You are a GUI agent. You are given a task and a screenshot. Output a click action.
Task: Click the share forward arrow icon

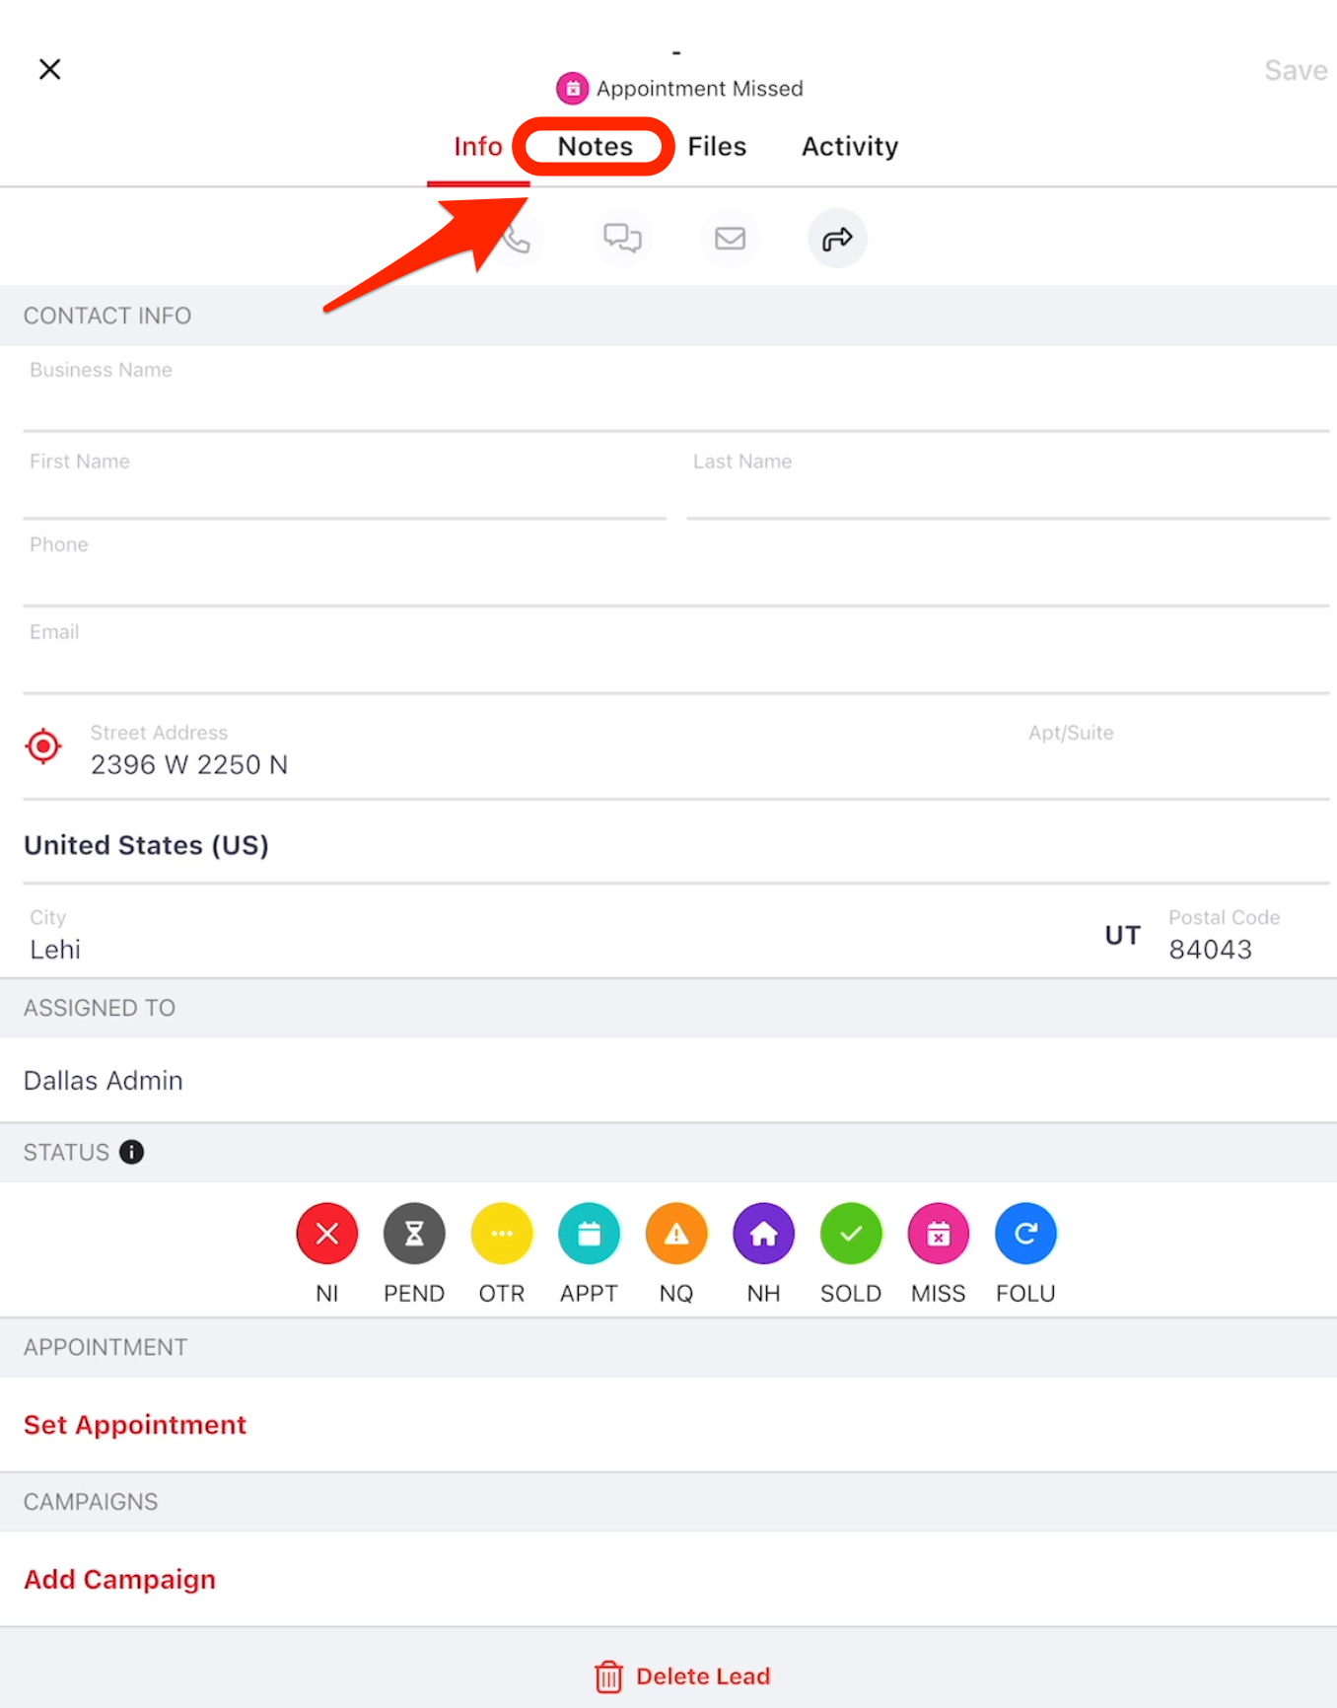coord(837,239)
